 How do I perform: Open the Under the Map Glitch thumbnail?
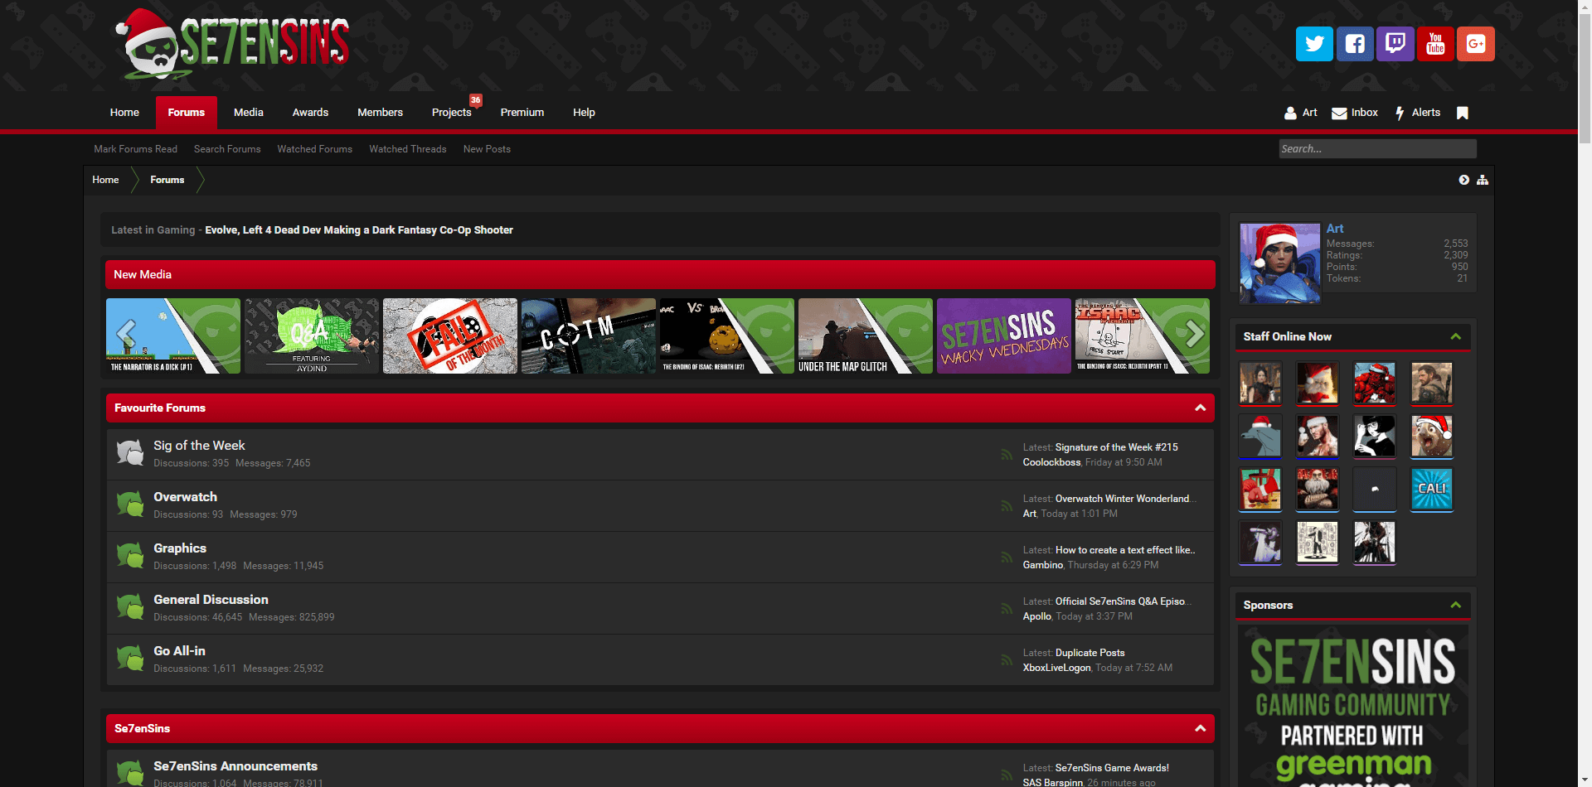pyautogui.click(x=866, y=336)
